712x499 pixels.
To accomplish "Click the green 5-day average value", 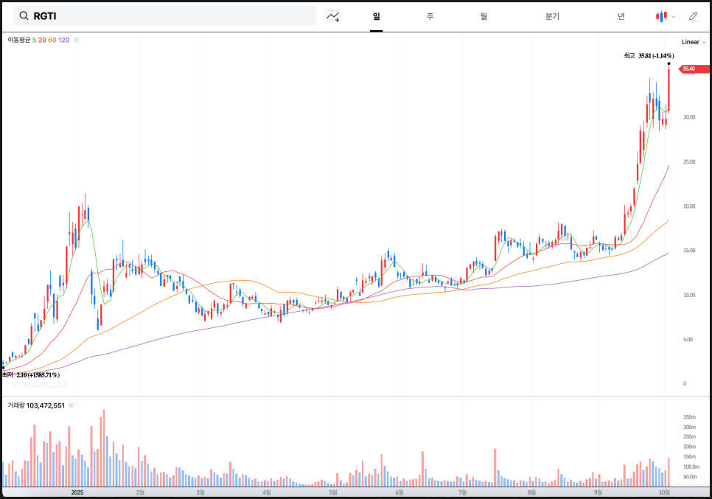I will [x=34, y=40].
